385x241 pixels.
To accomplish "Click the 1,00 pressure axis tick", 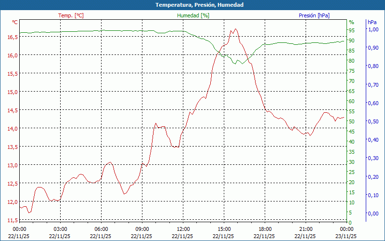I will click(x=373, y=29).
